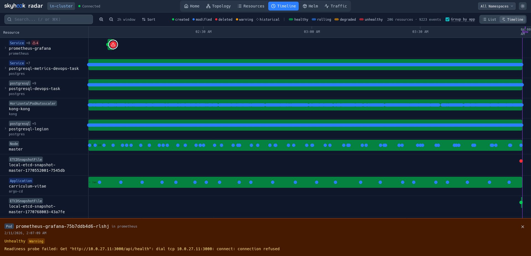Click the in-cluster context button
Image resolution: width=531 pixels, height=256 pixels.
coord(61,6)
